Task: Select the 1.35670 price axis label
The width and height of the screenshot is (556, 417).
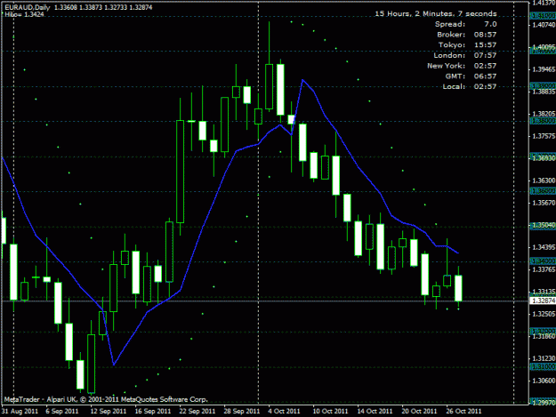Action: [x=544, y=203]
